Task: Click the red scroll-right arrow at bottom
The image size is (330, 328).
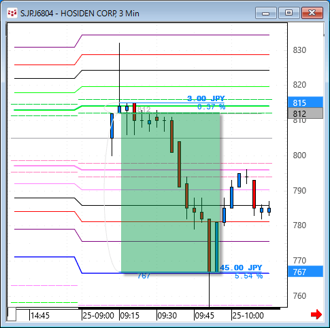Action: pyautogui.click(x=316, y=314)
